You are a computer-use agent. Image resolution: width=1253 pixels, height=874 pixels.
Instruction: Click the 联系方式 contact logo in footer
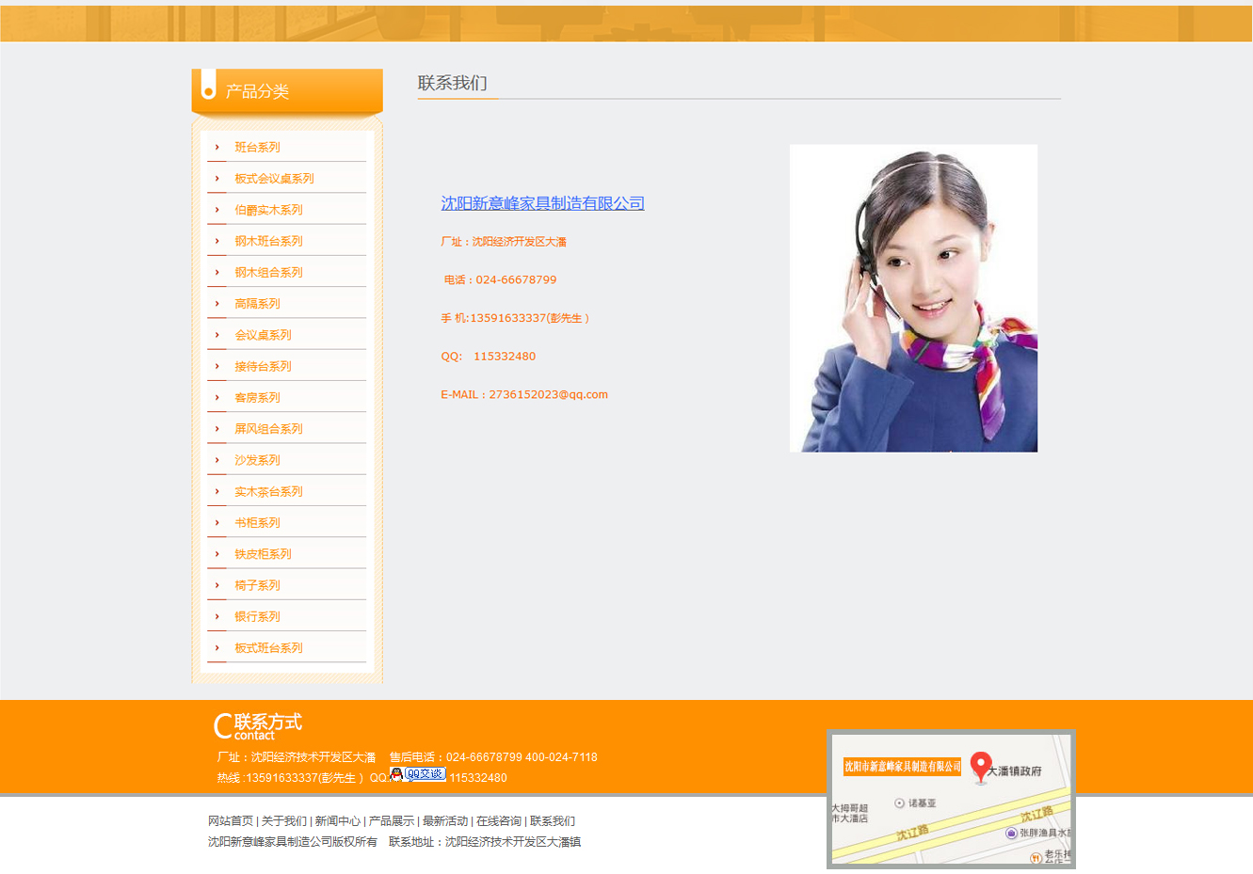pos(257,725)
